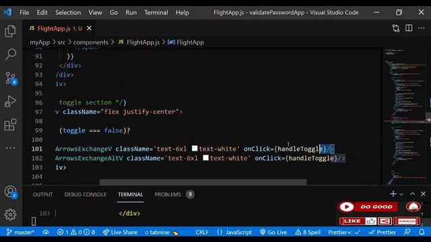Maximize the panel with up chevron

[412, 194]
